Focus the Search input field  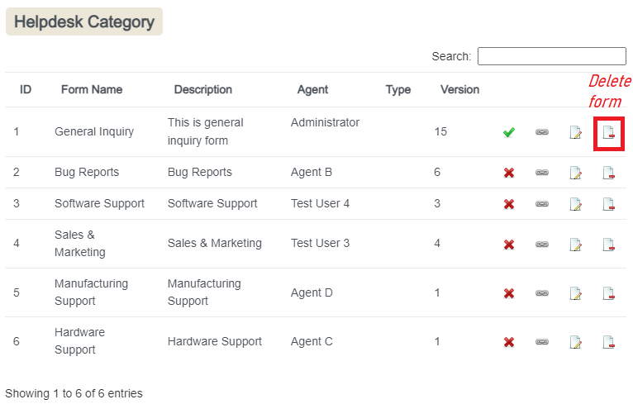[x=551, y=56]
